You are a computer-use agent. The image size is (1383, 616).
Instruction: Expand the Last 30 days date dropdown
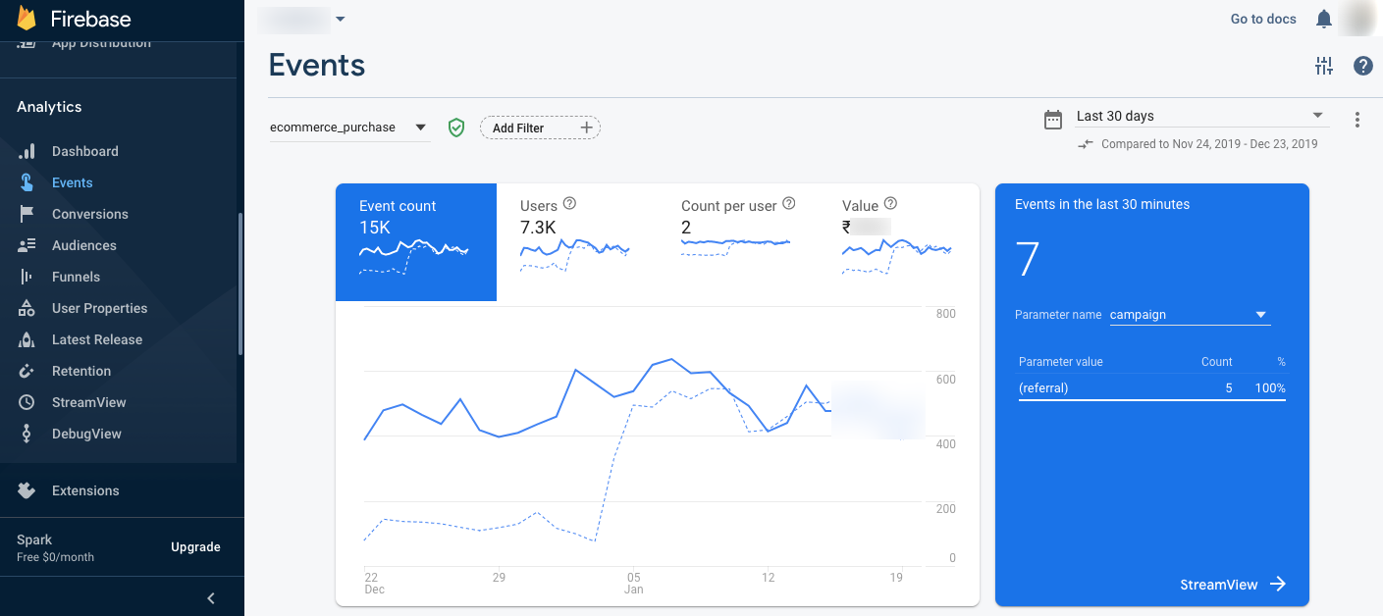pyautogui.click(x=1199, y=116)
